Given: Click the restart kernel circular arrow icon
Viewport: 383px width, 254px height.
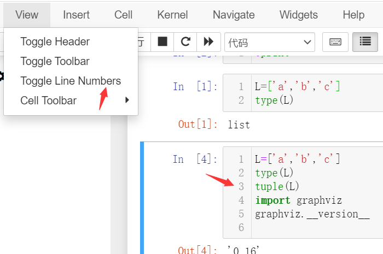Looking at the screenshot, I should [x=185, y=42].
